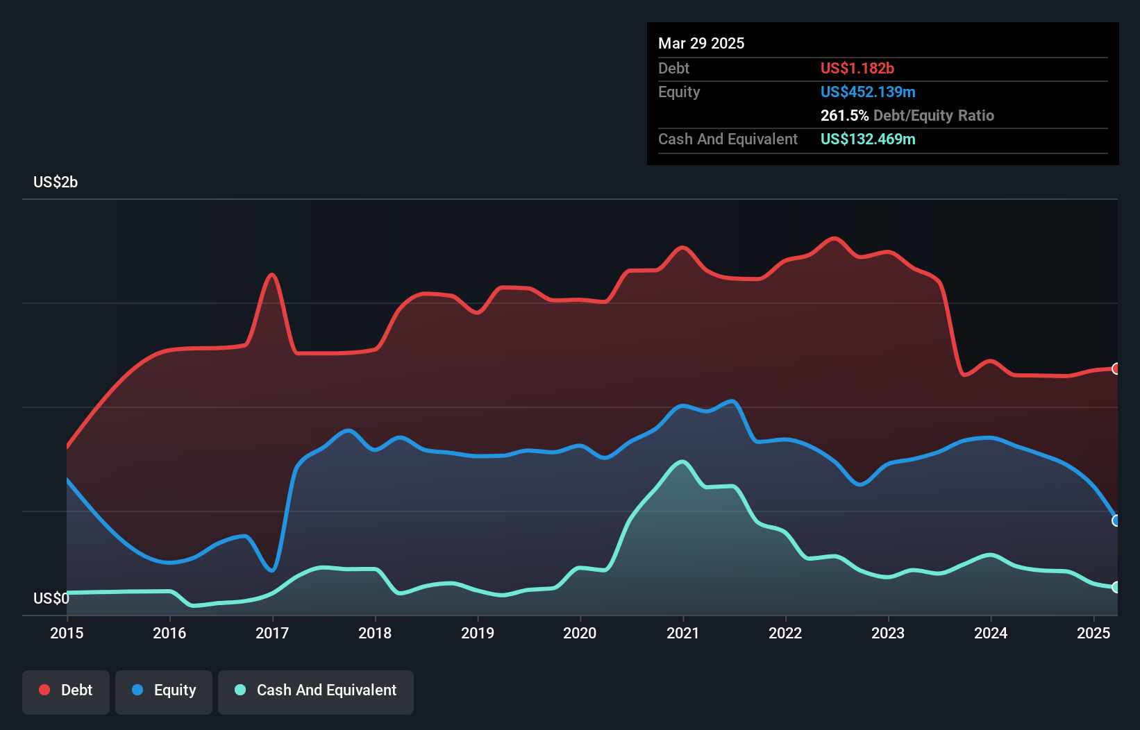This screenshot has height=730, width=1140.
Task: Click the 2023 x-axis label
Action: 888,633
